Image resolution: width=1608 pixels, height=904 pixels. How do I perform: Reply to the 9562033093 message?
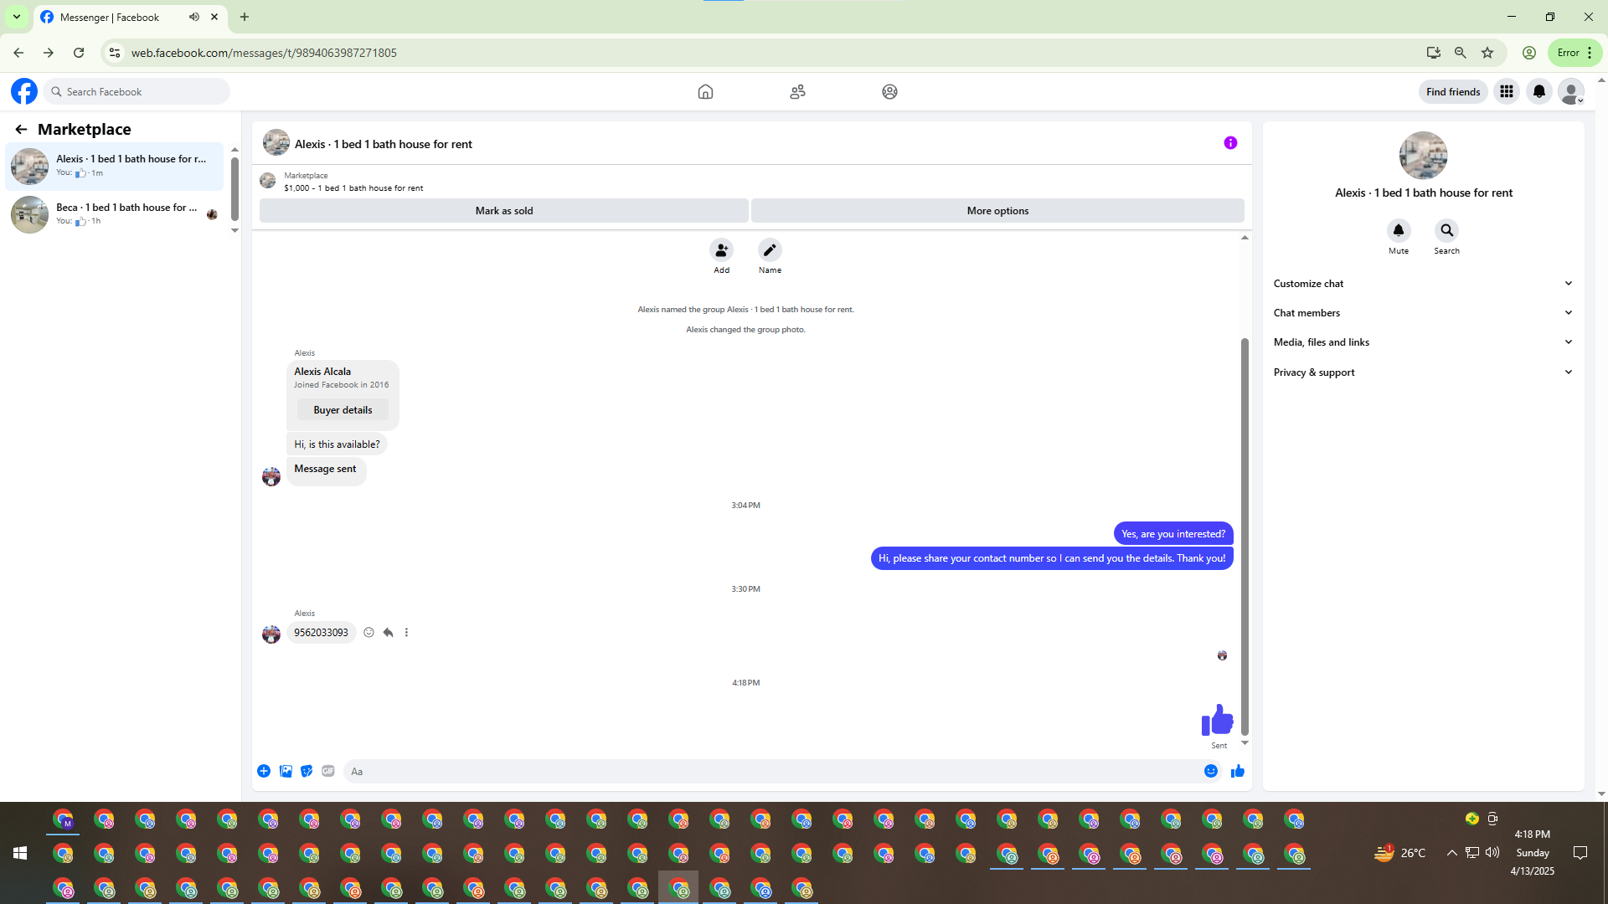[388, 633]
